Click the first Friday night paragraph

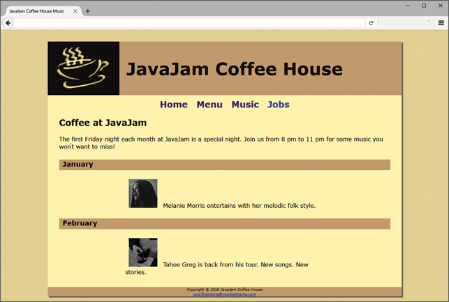221,143
